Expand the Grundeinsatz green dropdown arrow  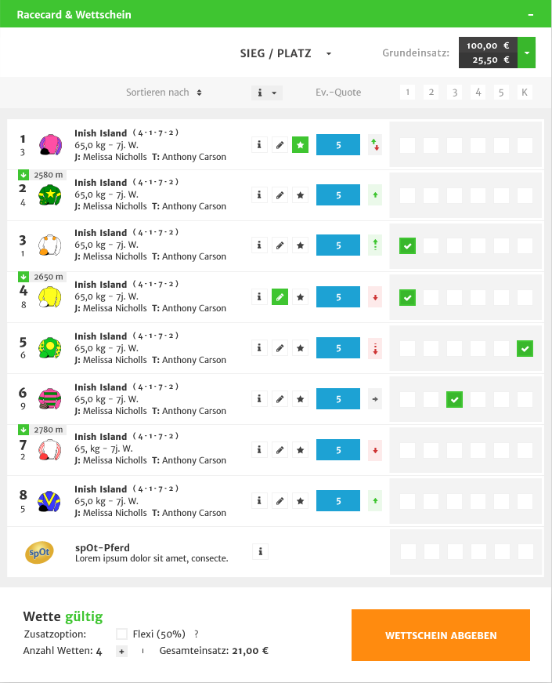[527, 53]
